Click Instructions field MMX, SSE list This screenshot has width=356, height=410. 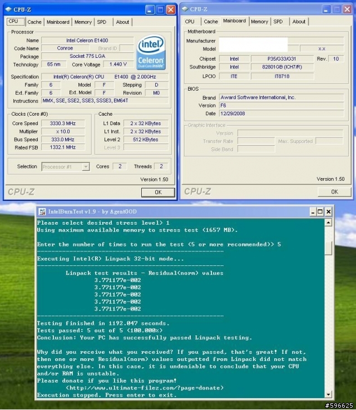(x=105, y=101)
